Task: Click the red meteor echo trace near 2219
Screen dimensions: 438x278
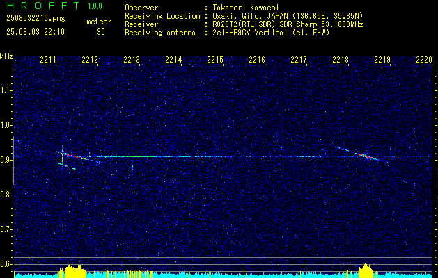Action: tap(366, 156)
